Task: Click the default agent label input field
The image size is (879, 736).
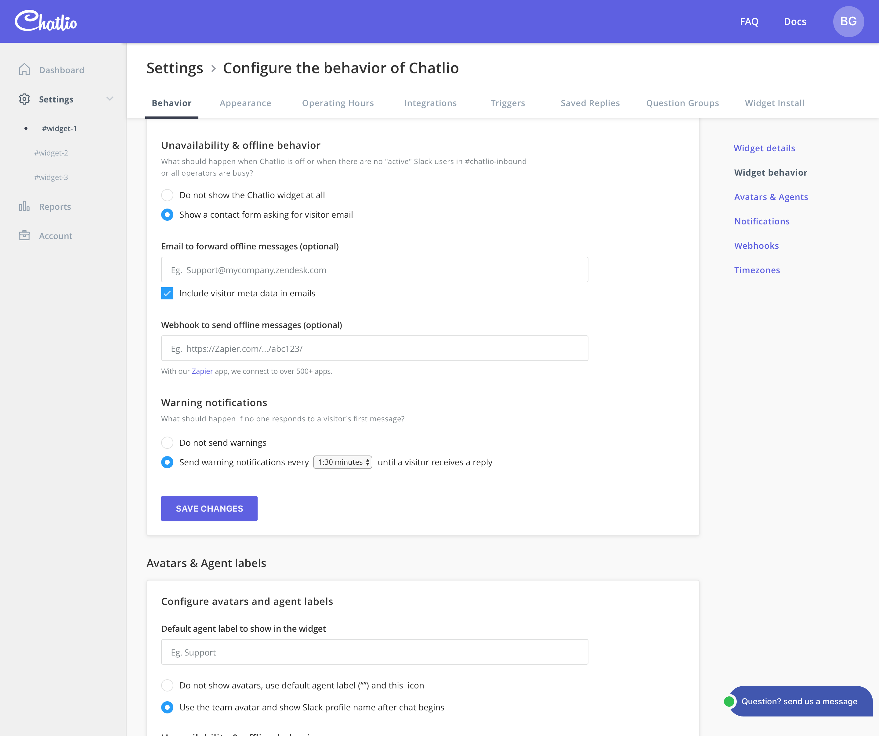Action: (x=374, y=652)
